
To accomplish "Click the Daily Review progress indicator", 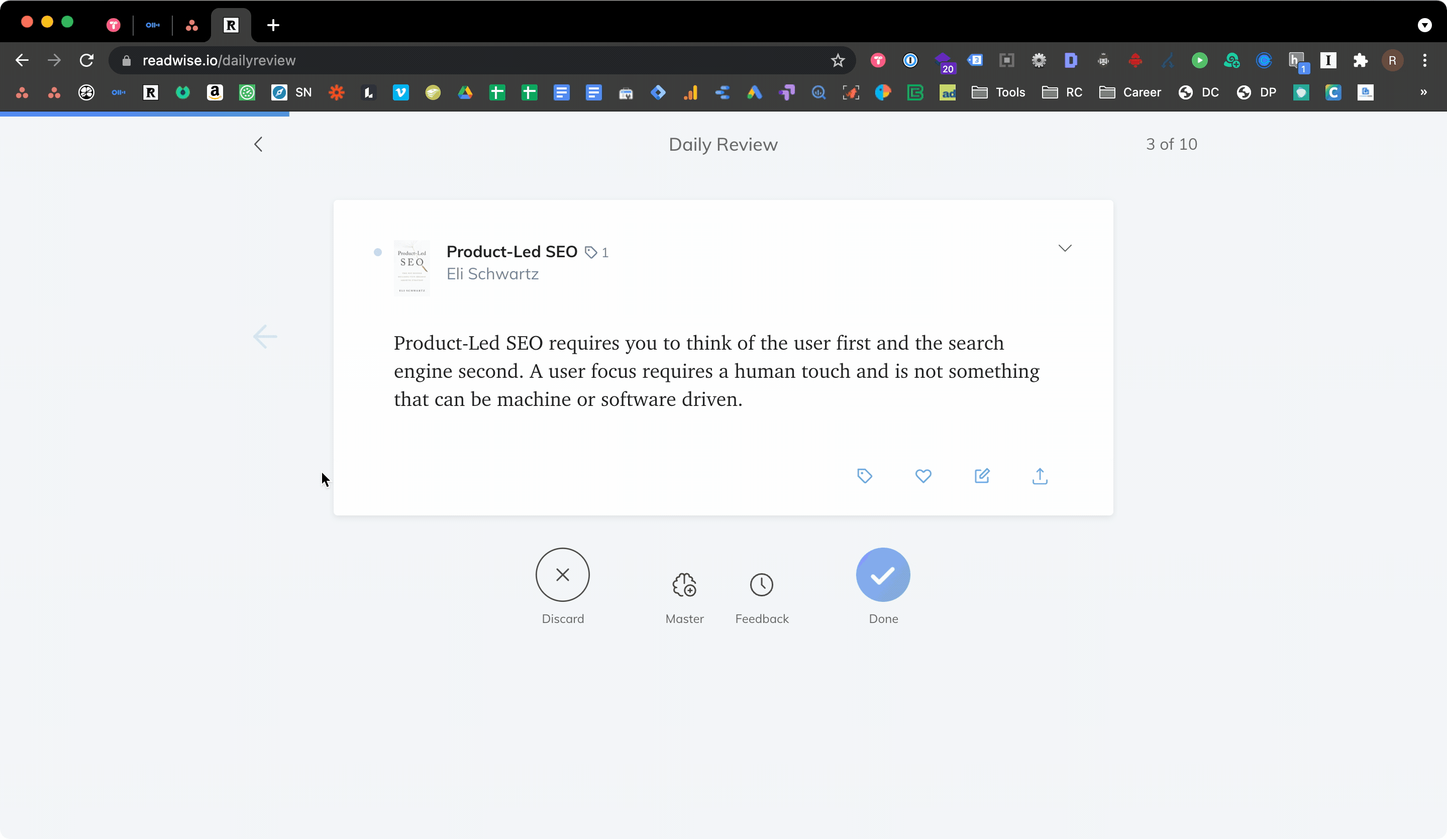I will [1170, 144].
